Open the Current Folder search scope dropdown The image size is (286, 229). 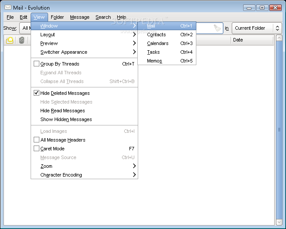(257, 28)
